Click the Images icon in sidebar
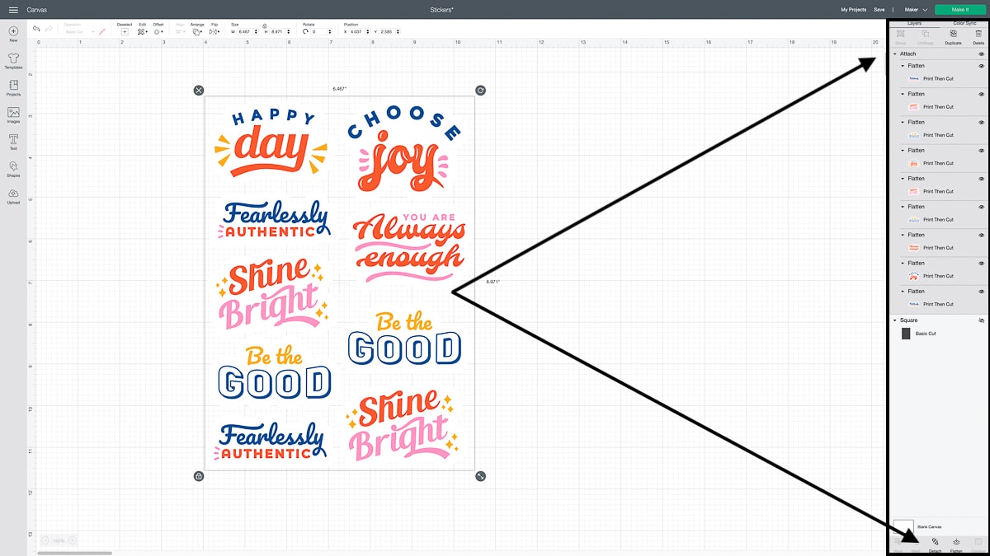The height and width of the screenshot is (556, 990). [13, 114]
